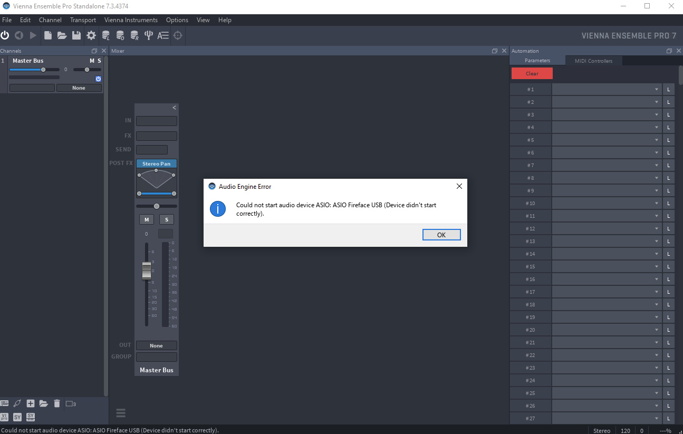683x434 pixels.
Task: Open parameter dropdown for #7
Action: 607,165
